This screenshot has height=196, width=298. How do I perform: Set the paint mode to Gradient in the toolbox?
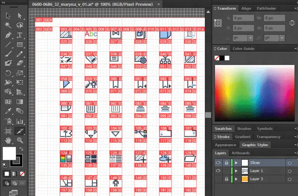pos(15,174)
